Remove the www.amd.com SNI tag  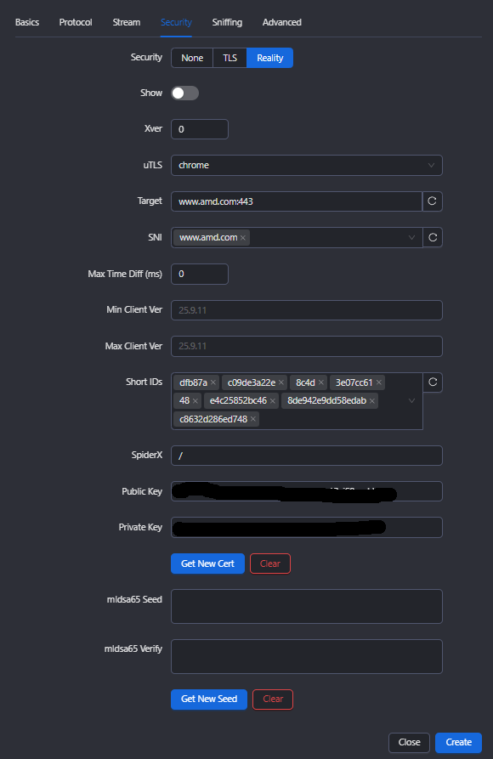tap(243, 238)
